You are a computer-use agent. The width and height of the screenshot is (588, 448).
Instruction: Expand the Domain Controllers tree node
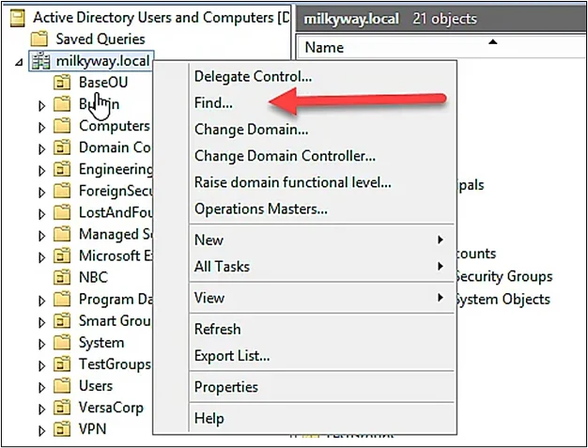pos(41,149)
